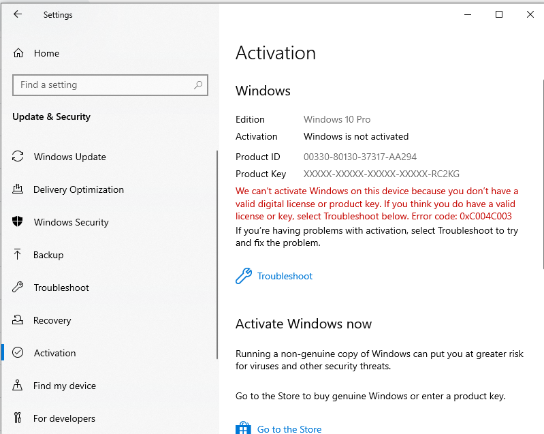544x434 pixels.
Task: Open the Home settings label
Action: tap(46, 53)
